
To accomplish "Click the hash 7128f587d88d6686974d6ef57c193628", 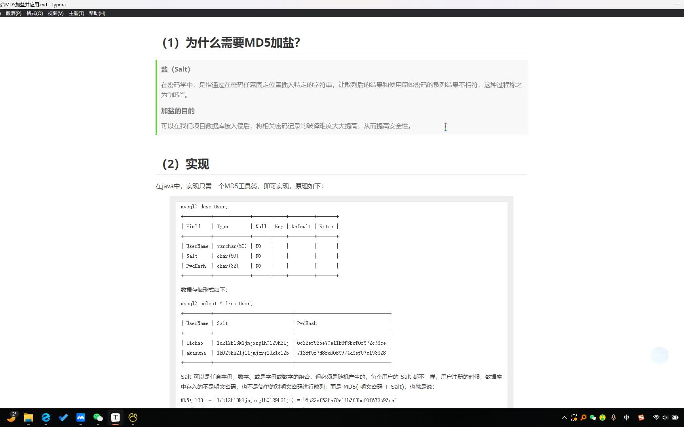I will tap(341, 353).
